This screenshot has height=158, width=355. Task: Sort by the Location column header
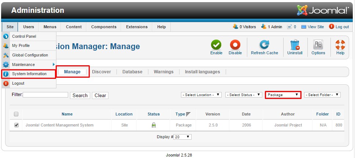pos(124,114)
